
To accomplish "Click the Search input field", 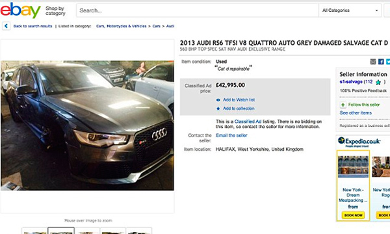I will point(197,10).
